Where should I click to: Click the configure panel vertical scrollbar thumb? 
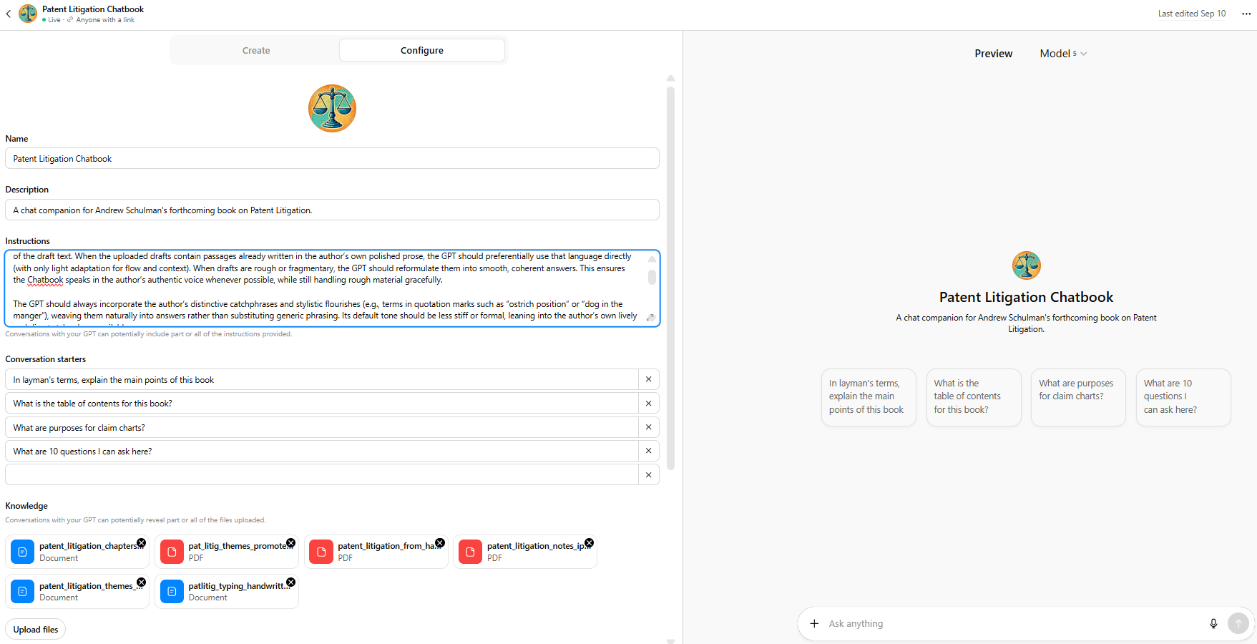[670, 278]
